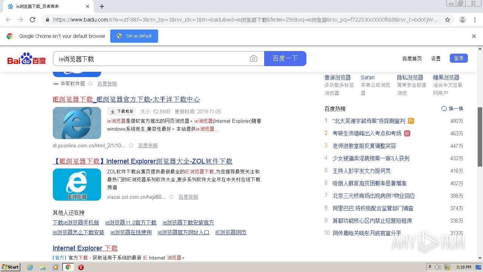483x272 pixels.
Task: Open IE浏览器下载 太平洋下载中心 result
Action: 126,99
